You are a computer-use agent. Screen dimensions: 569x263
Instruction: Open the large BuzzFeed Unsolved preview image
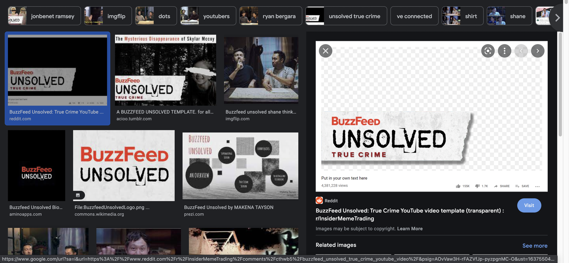[x=431, y=116]
